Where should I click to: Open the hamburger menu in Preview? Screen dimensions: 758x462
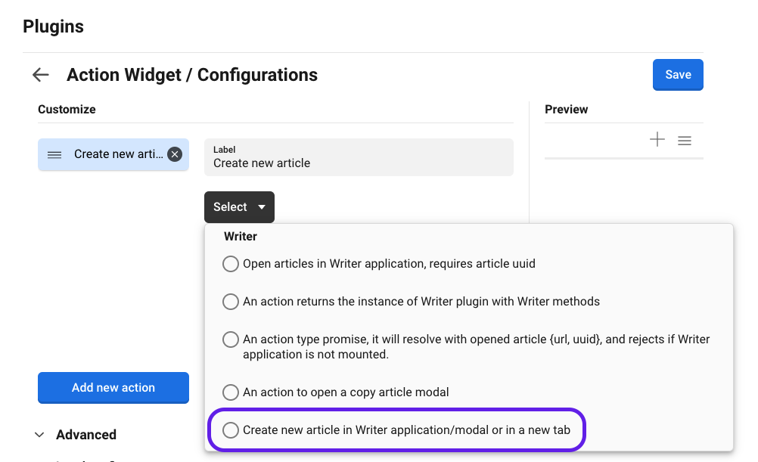coord(685,141)
